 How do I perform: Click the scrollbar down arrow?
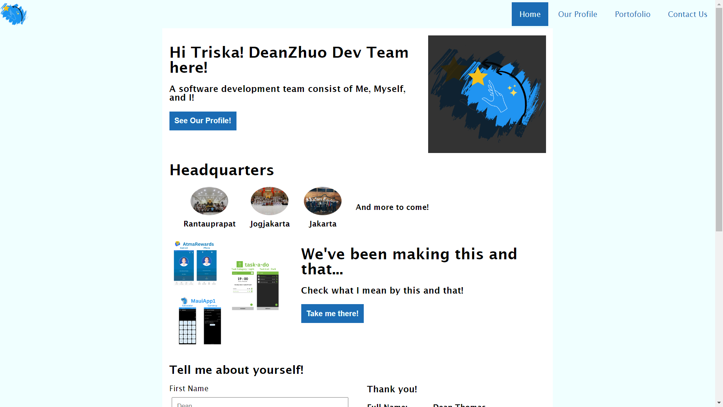(719, 403)
